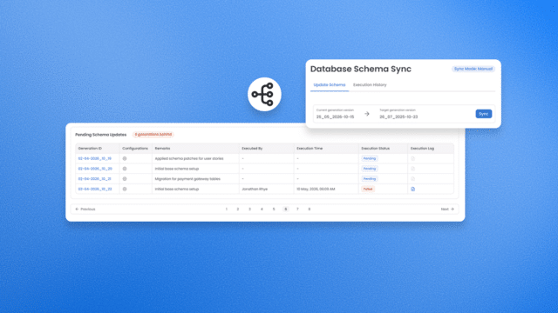Open configuration icon for pending Initial base schema row
558x313 pixels.
[x=125, y=169]
